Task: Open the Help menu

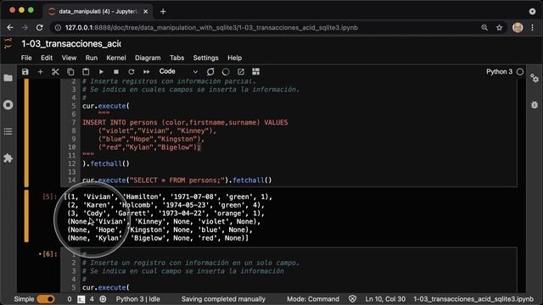Action: [234, 58]
